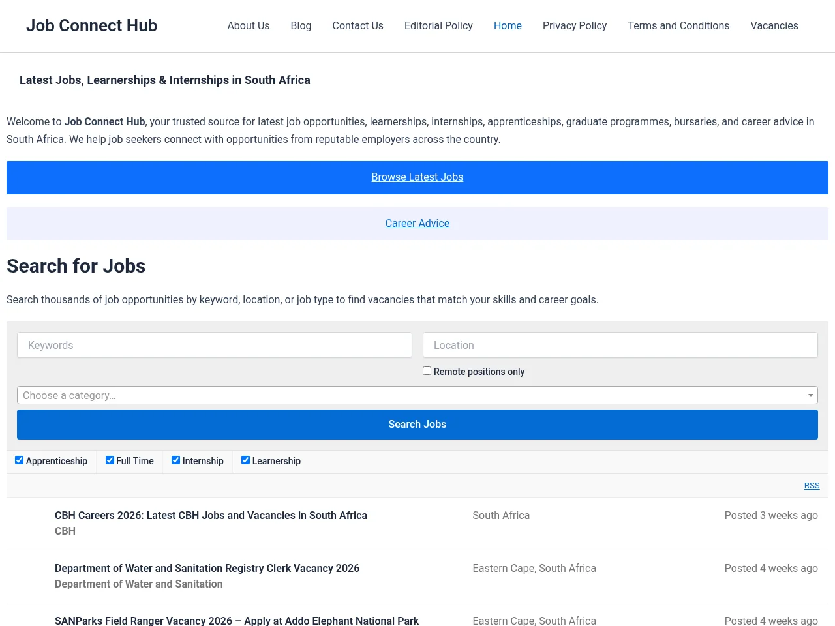Viewport: 835px width, 626px height.
Task: View Terms and Conditions
Action: (x=678, y=25)
